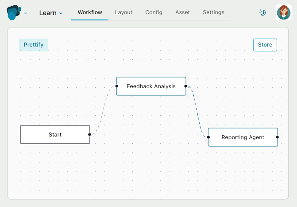Expand the chevron next to the logo
Viewport: 297px width, 207px height.
[x=25, y=13]
